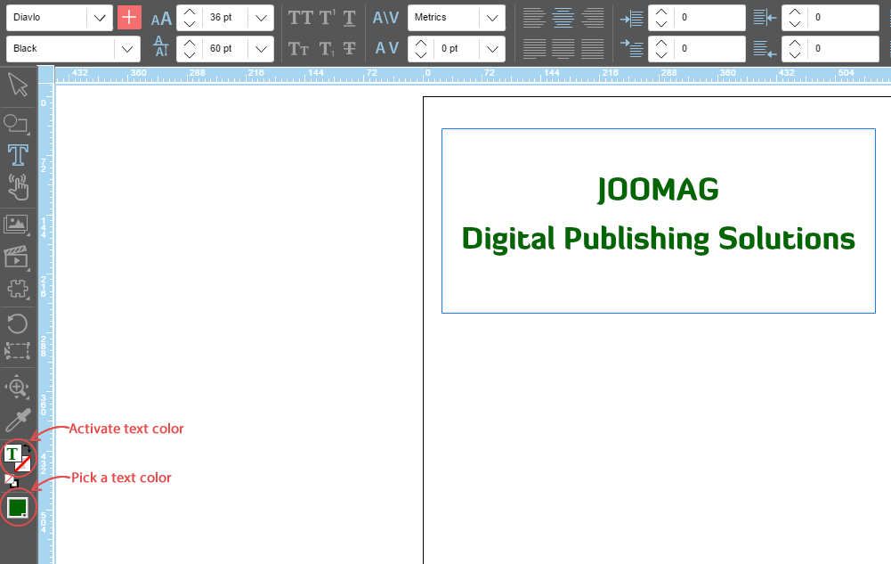Open the Plugins puzzle tool
Screen dimensions: 891x564
pyautogui.click(x=18, y=289)
